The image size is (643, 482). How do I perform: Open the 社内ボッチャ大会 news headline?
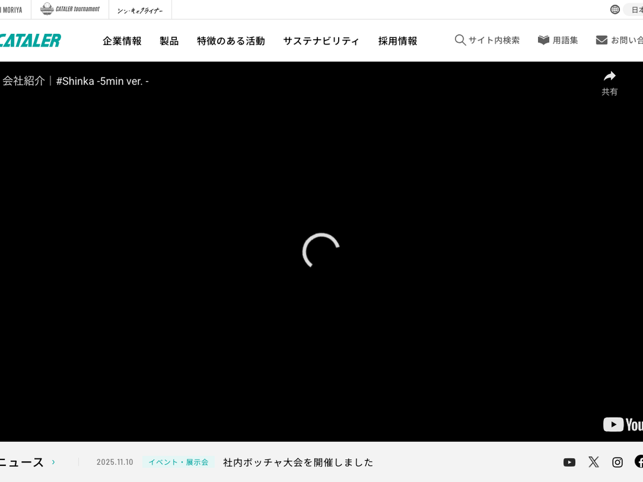(x=298, y=462)
